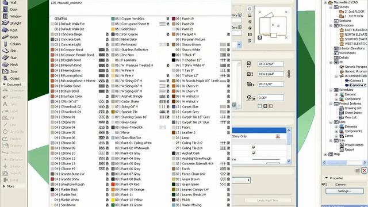Select the Beam tool
368x207 pixels.
[10, 37]
